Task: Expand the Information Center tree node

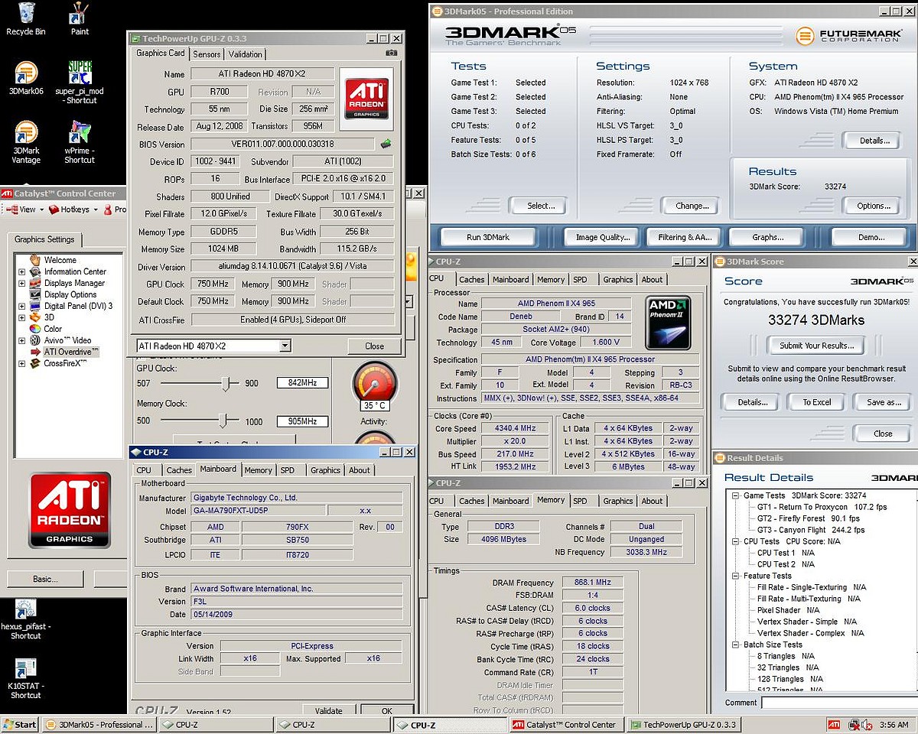Action: (x=22, y=271)
